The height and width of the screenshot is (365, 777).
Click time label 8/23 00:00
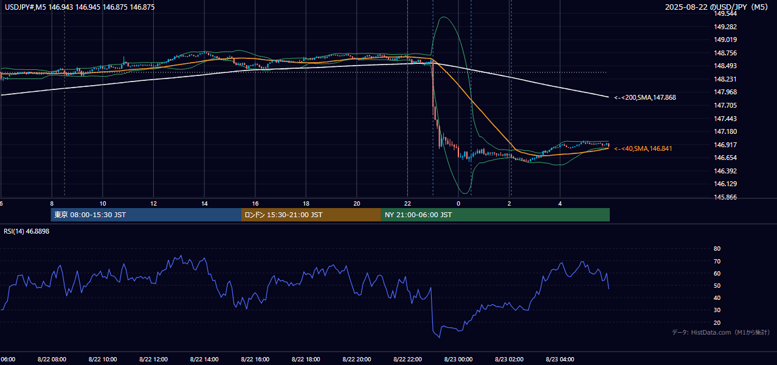click(458, 360)
